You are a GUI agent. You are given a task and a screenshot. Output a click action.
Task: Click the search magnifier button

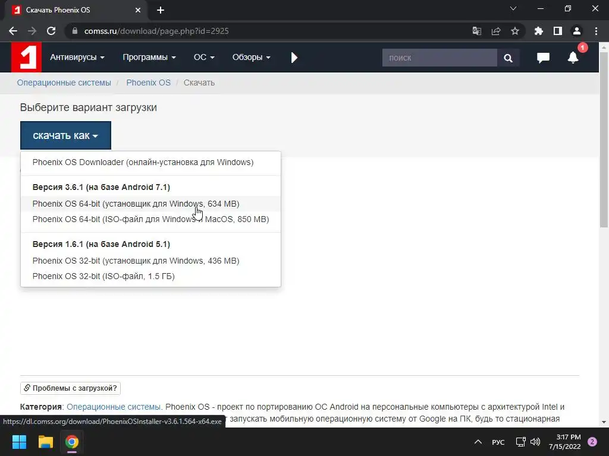tap(508, 58)
